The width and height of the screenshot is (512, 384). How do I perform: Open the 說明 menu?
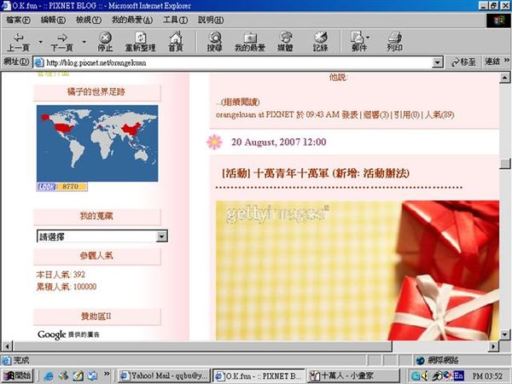pyautogui.click(x=211, y=20)
